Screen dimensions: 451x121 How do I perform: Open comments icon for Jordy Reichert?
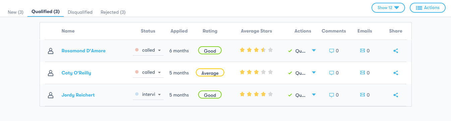[x=332, y=95]
